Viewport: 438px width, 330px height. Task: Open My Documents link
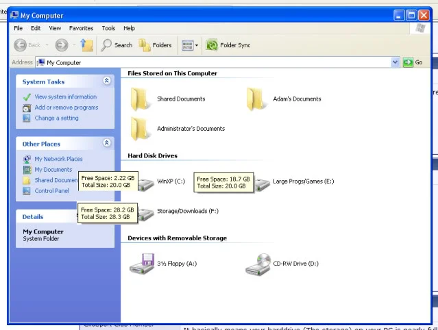pyautogui.click(x=53, y=170)
